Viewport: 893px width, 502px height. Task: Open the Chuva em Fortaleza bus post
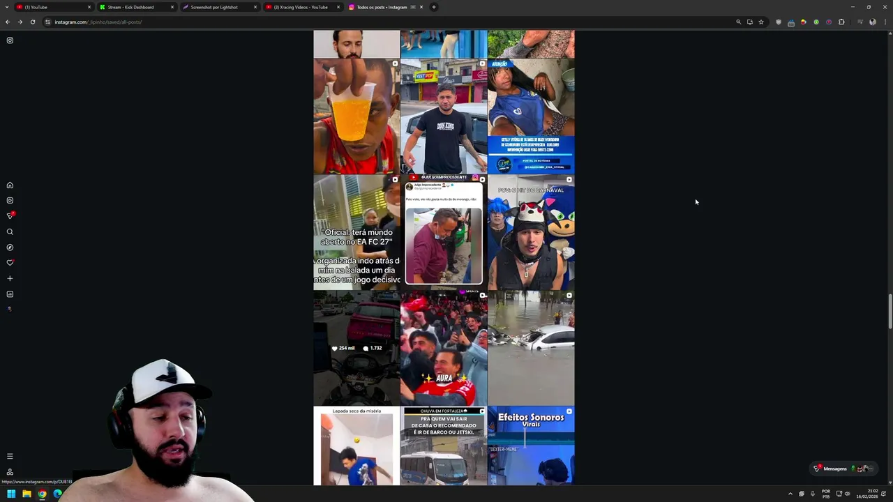[x=444, y=446]
